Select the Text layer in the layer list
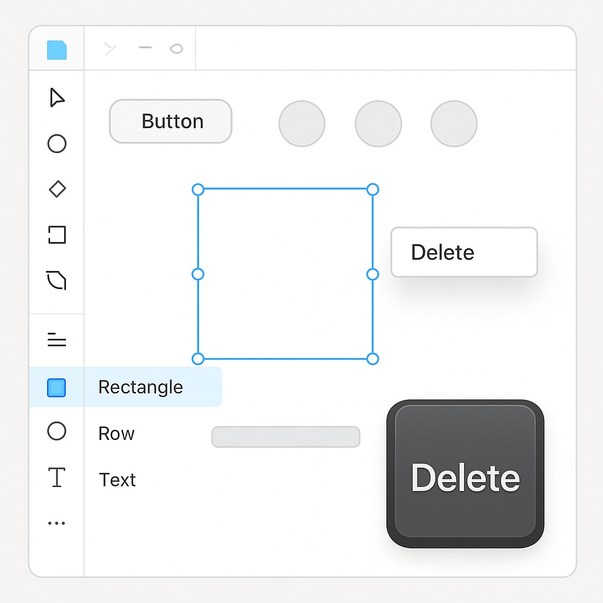The width and height of the screenshot is (603, 603). pos(117,479)
